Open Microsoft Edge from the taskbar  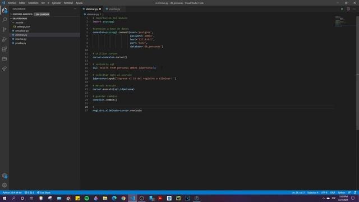tap(114, 198)
